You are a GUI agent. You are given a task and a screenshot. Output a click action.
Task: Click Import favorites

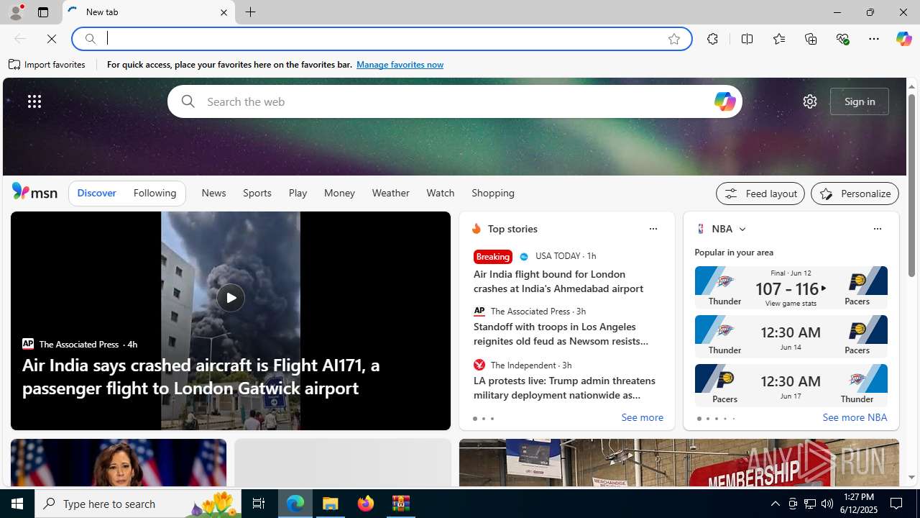pyautogui.click(x=47, y=65)
